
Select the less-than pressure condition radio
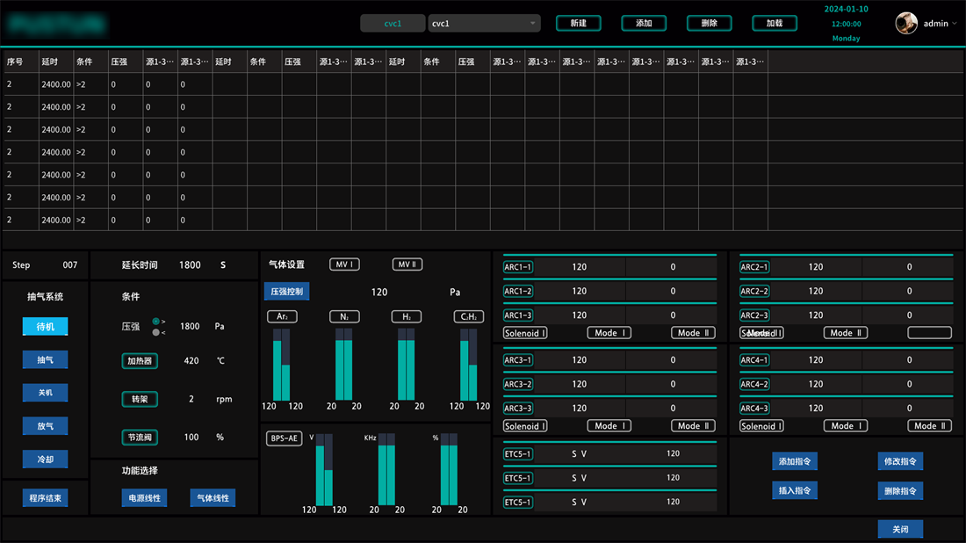(156, 332)
